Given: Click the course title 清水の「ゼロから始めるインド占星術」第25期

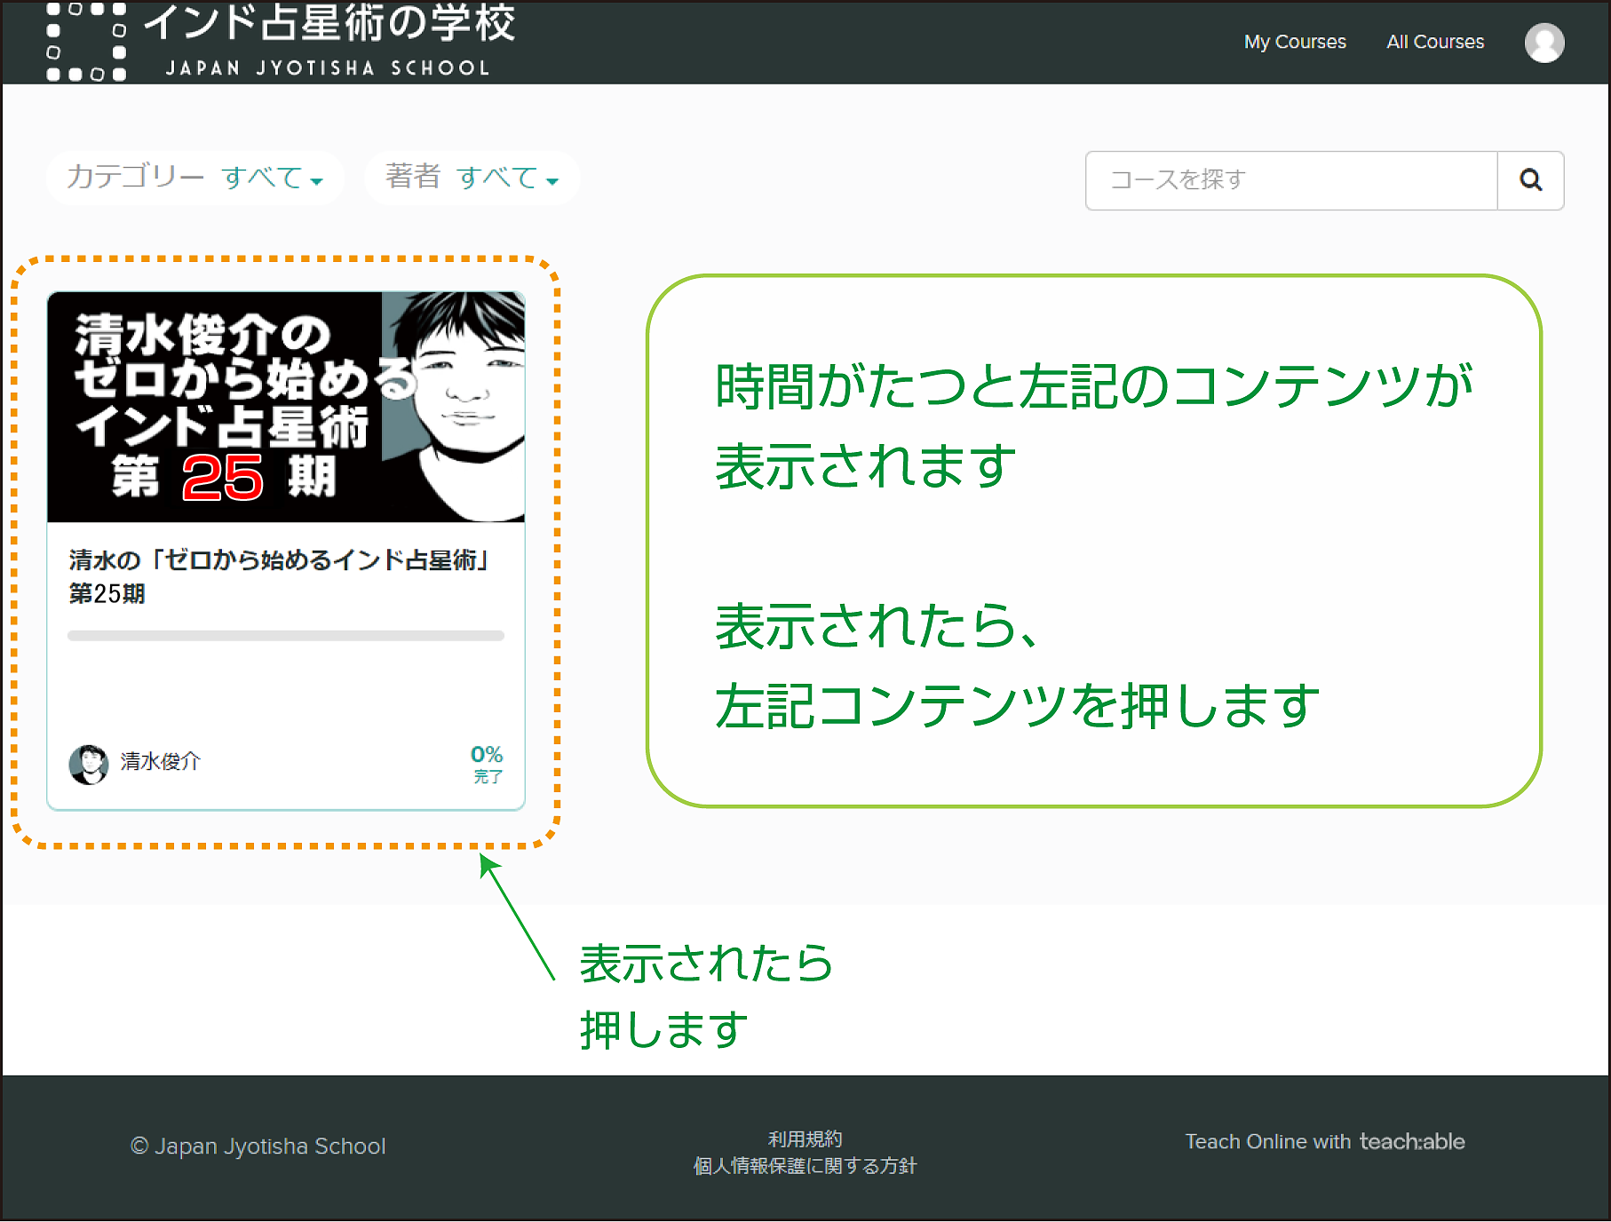Looking at the screenshot, I should pyautogui.click(x=279, y=576).
